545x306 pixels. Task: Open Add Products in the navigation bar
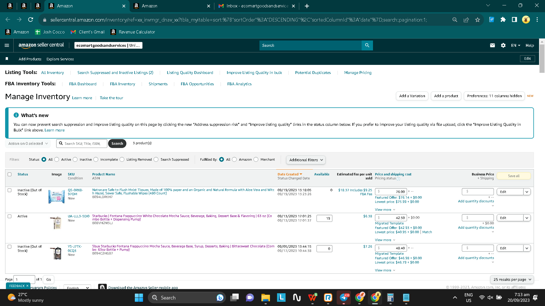tap(30, 59)
